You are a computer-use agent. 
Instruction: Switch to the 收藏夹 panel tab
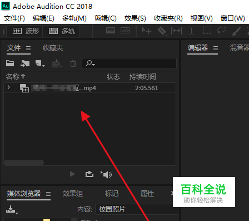click(53, 48)
